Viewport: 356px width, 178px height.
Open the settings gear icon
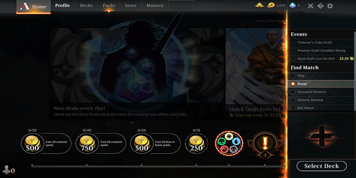pyautogui.click(x=330, y=6)
